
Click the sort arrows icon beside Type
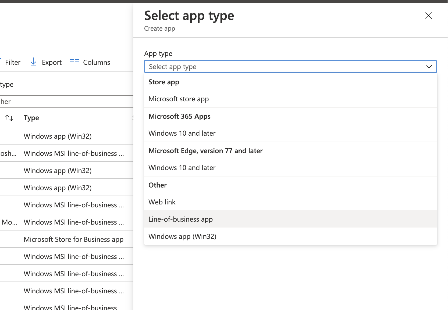coord(9,118)
